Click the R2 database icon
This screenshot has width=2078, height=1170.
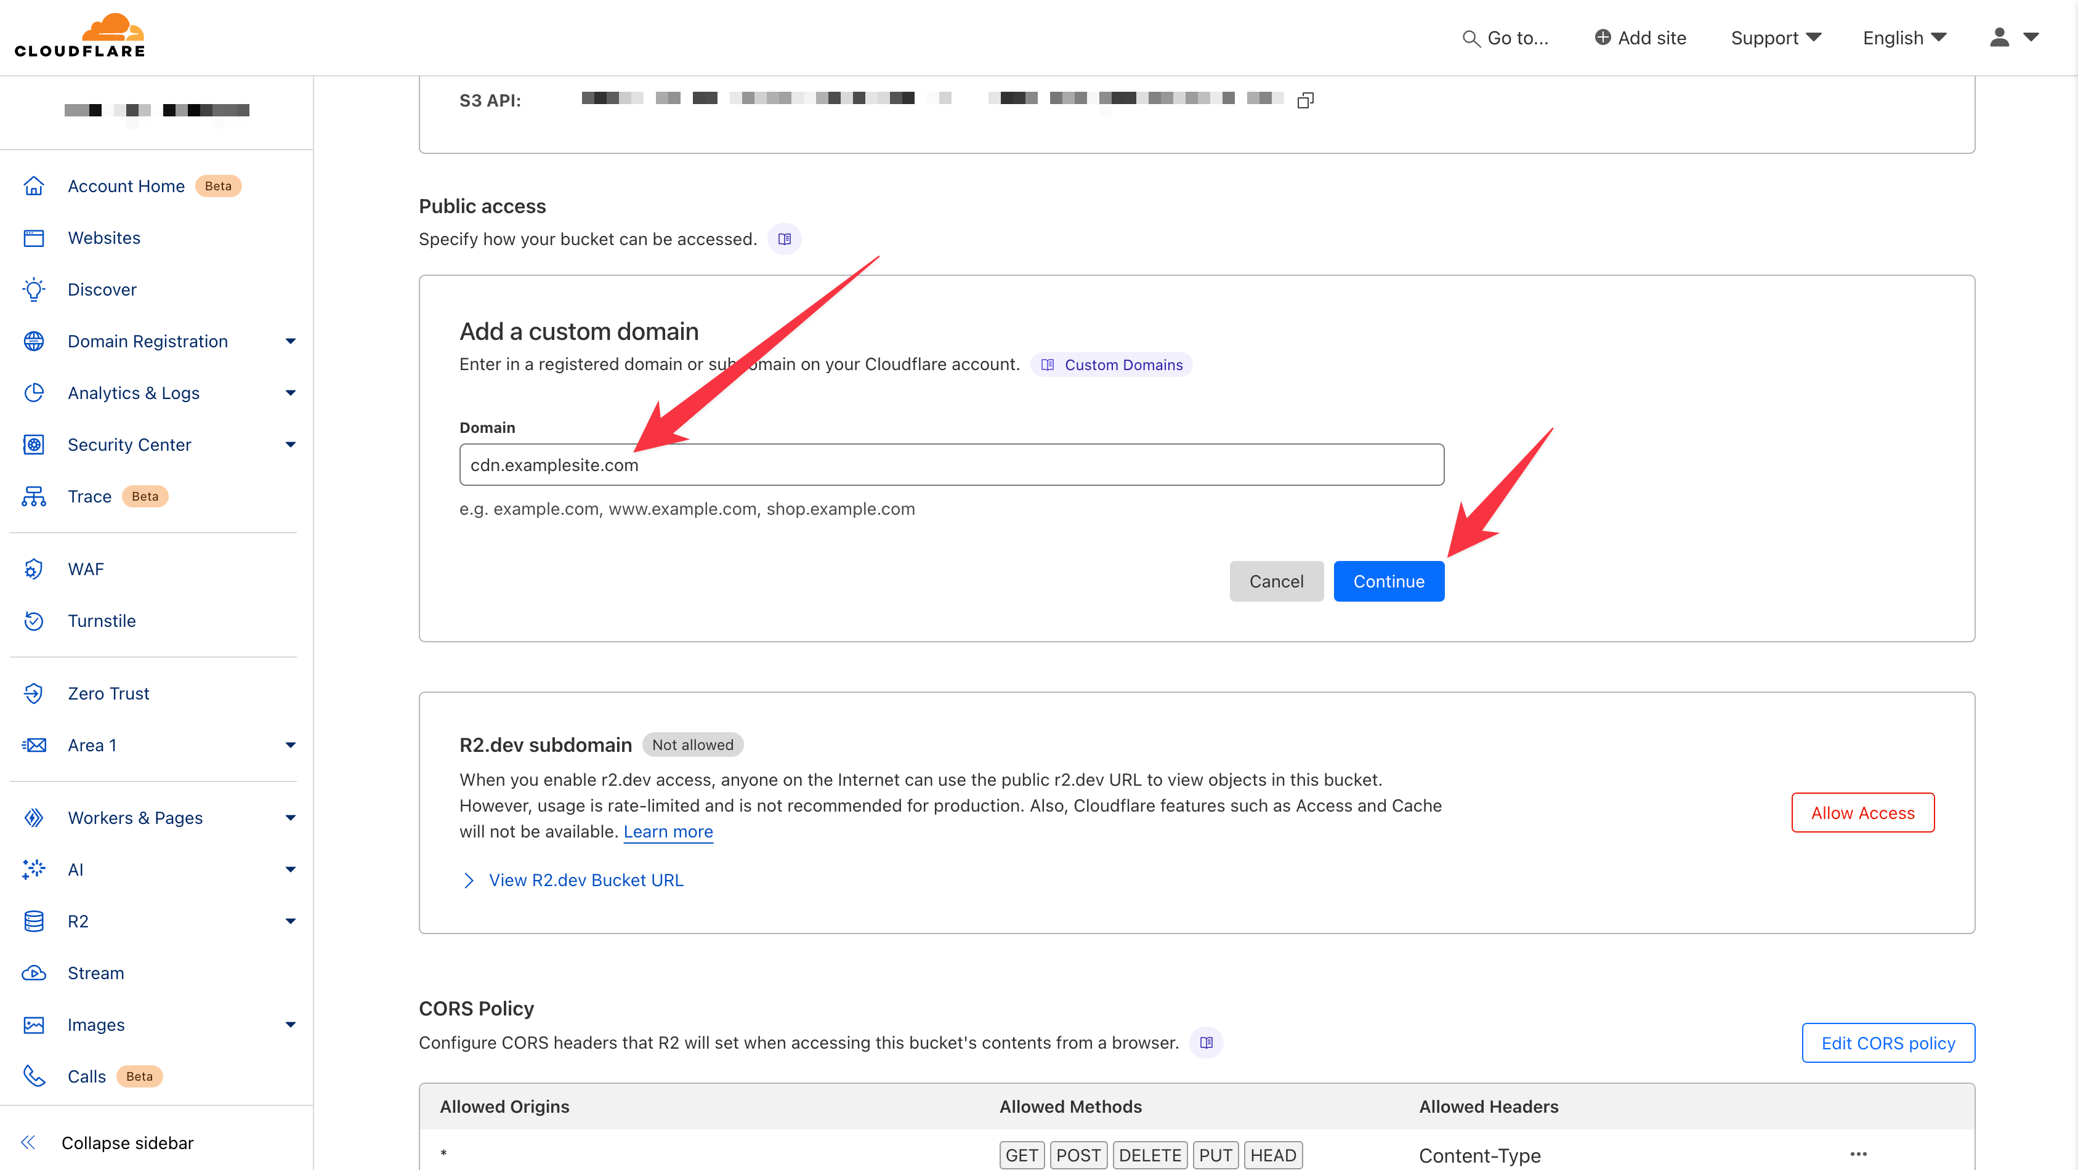34,921
